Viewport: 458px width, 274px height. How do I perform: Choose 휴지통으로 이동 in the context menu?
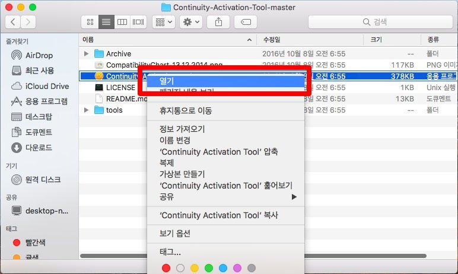pyautogui.click(x=225, y=111)
